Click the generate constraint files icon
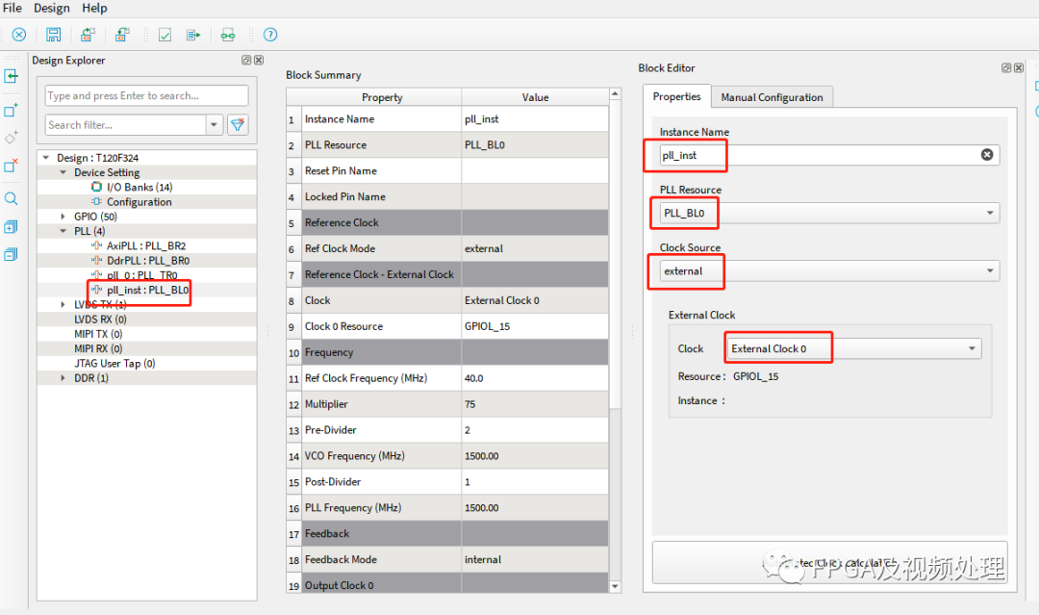The height and width of the screenshot is (615, 1039). (x=193, y=35)
